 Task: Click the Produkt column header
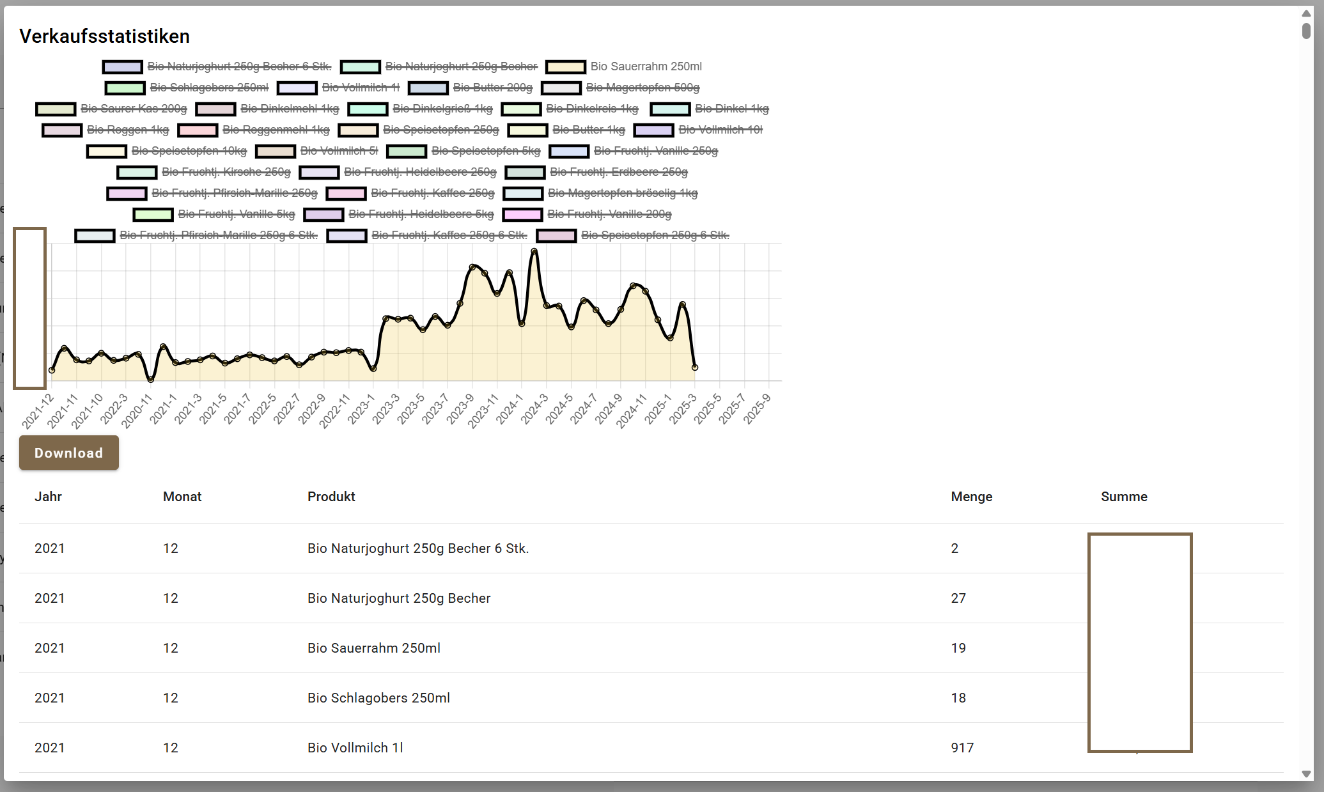pyautogui.click(x=331, y=497)
